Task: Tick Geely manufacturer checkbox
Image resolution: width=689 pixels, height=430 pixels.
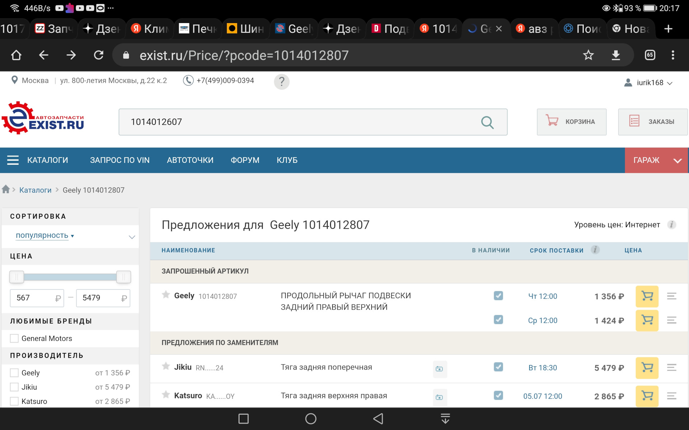Action: click(14, 373)
